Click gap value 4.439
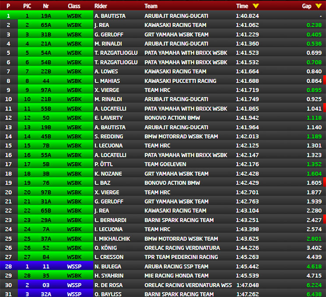The width and height of the screenshot is (326, 297). coord(314,257)
